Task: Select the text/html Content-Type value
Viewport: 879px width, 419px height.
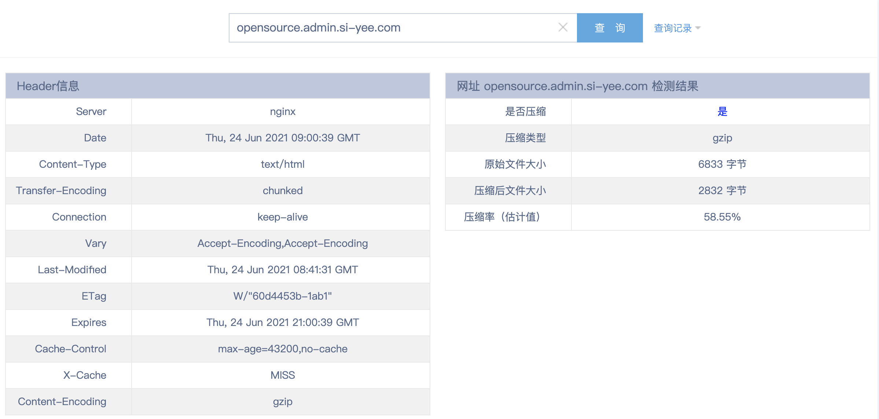Action: [x=283, y=164]
